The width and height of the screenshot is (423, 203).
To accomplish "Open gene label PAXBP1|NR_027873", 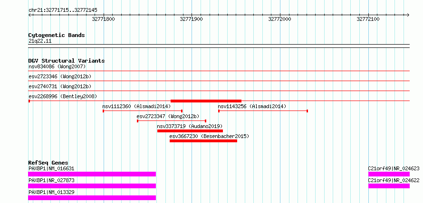I will point(51,181).
